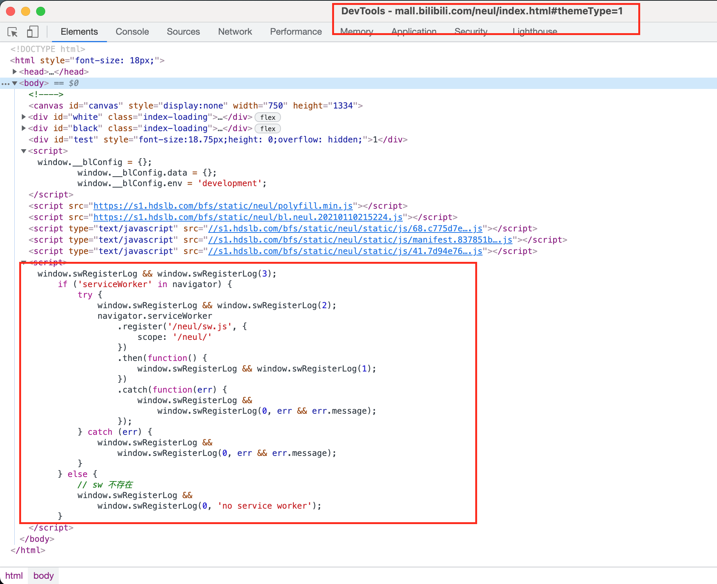Click the .then(function() line

pos(162,358)
